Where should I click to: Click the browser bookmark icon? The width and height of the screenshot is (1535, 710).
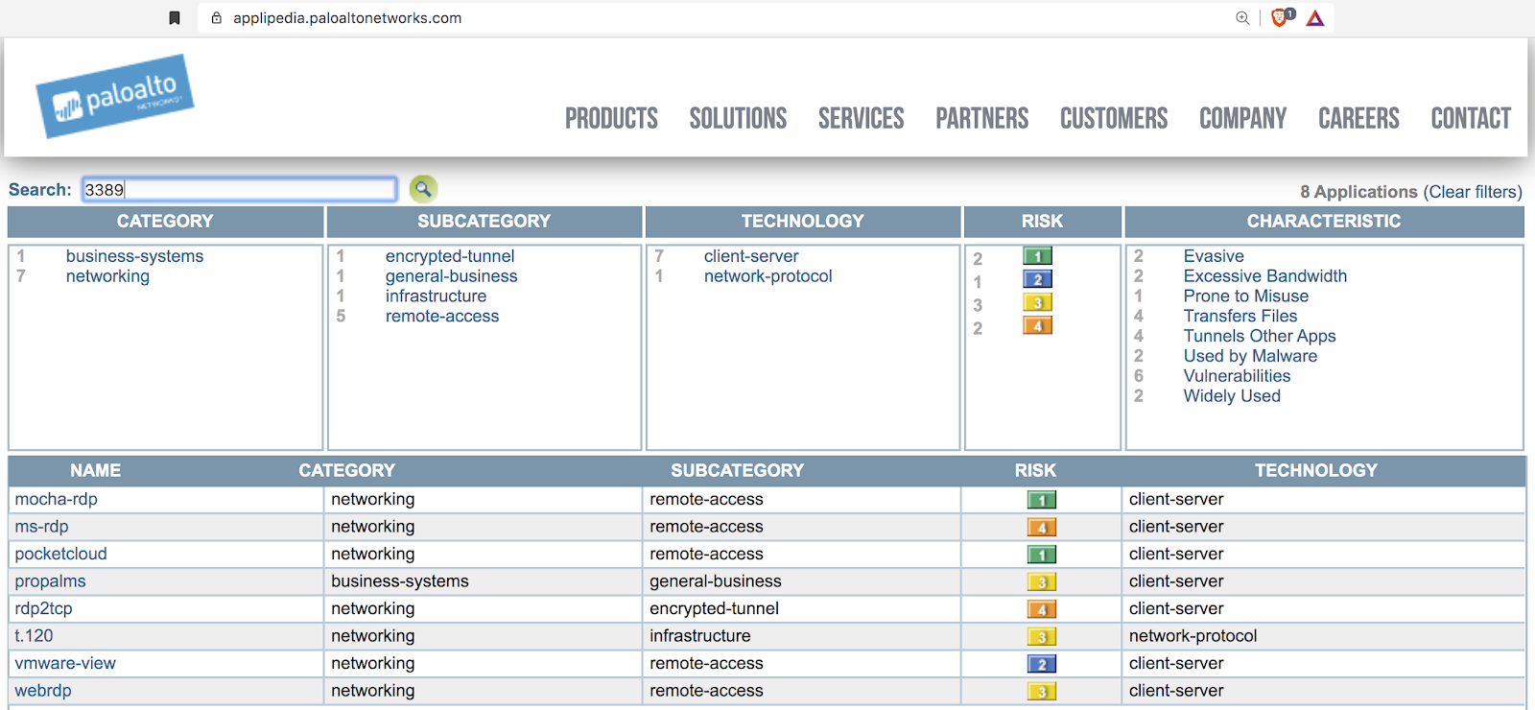coord(175,18)
